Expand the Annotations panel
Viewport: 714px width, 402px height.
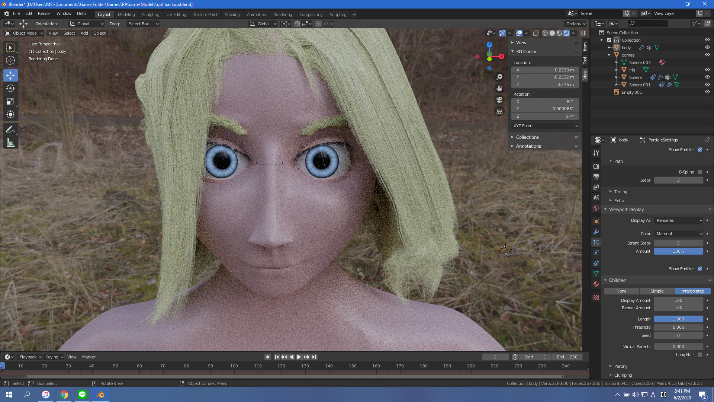coord(528,146)
